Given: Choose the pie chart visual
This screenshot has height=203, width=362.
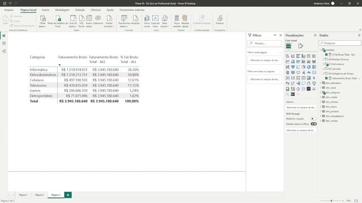Looking at the screenshot, I should click(x=303, y=67).
